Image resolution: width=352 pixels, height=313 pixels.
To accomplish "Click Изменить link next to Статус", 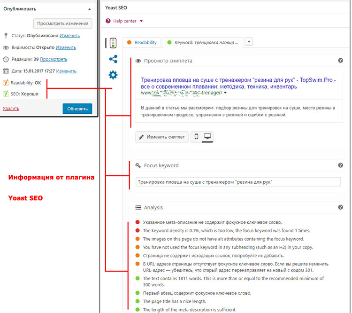I will [69, 36].
